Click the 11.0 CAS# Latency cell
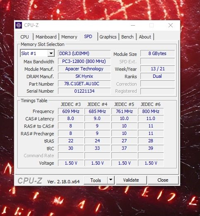Image resolution: width=200 pixels, height=216 pixels. [x=151, y=118]
